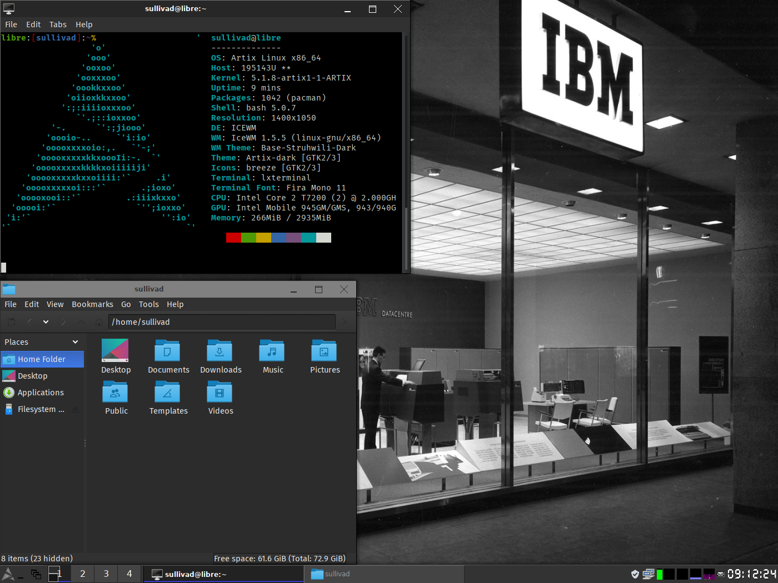The image size is (778, 583).
Task: Select Desktop in Places sidebar
Action: tap(42, 376)
